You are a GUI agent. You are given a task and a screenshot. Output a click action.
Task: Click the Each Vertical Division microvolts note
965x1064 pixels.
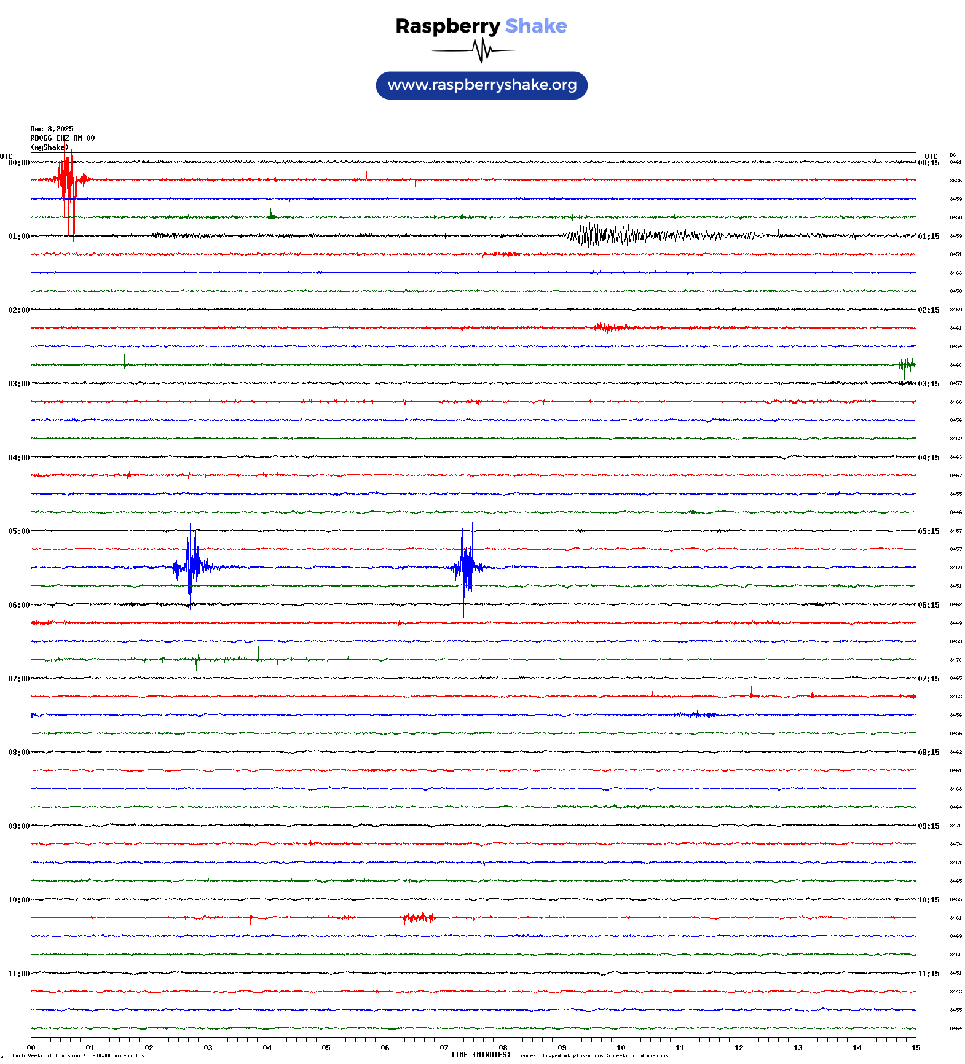coord(78,1055)
